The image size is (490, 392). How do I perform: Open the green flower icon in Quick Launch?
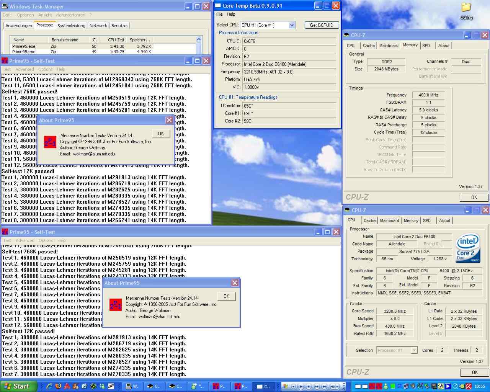tap(93, 386)
